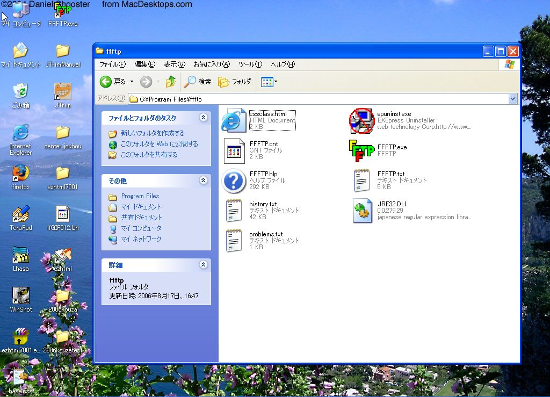The height and width of the screenshot is (397, 550).
Task: Open the 編集(E) menu
Action: (145, 64)
